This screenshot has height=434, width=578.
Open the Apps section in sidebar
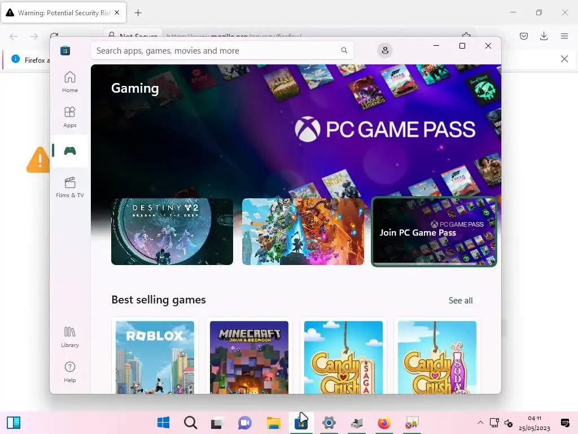click(69, 117)
